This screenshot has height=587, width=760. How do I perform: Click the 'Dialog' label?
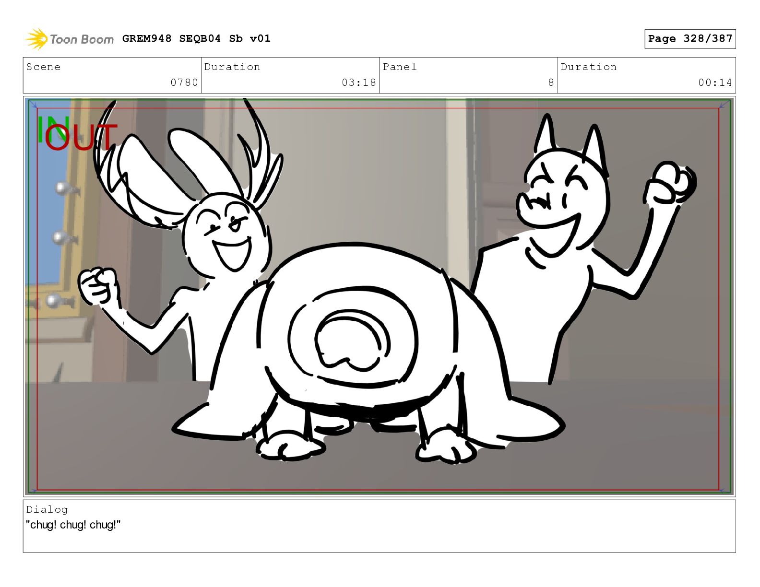pyautogui.click(x=47, y=509)
